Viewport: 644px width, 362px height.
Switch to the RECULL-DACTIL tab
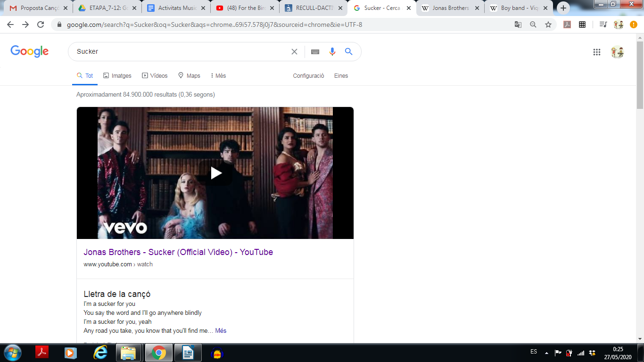click(314, 8)
